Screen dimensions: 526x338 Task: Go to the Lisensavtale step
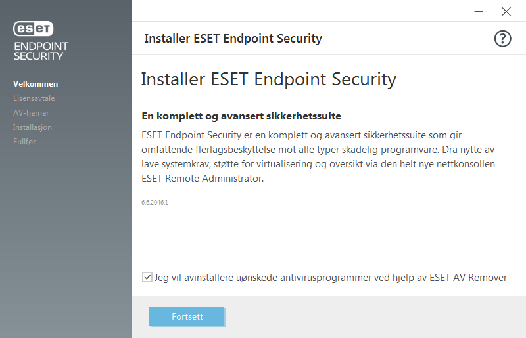[34, 98]
